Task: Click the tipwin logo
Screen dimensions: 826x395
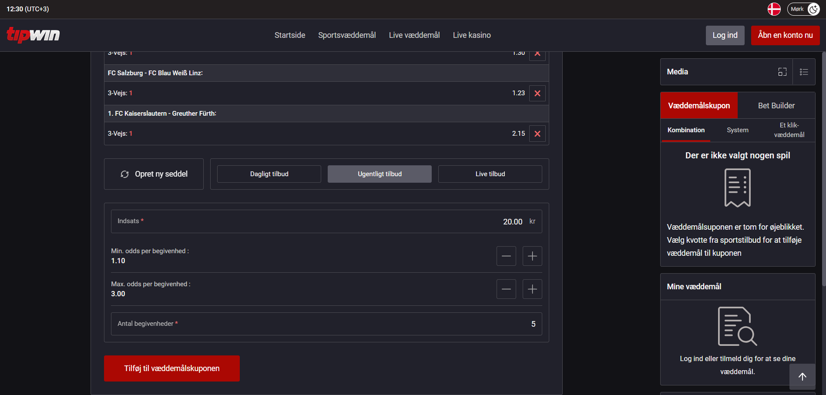Action: 33,35
